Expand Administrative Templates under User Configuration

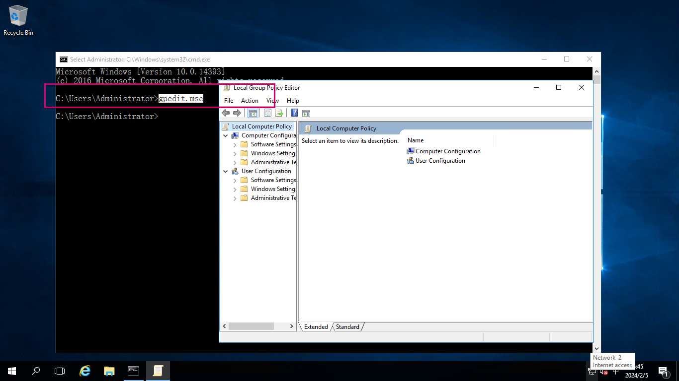235,198
